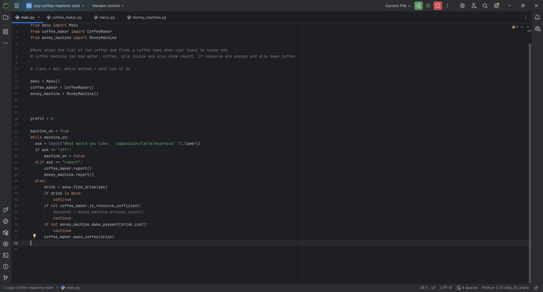This screenshot has height=292, width=543.
Task: Open Code With Me add-user icon
Action: (x=474, y=6)
